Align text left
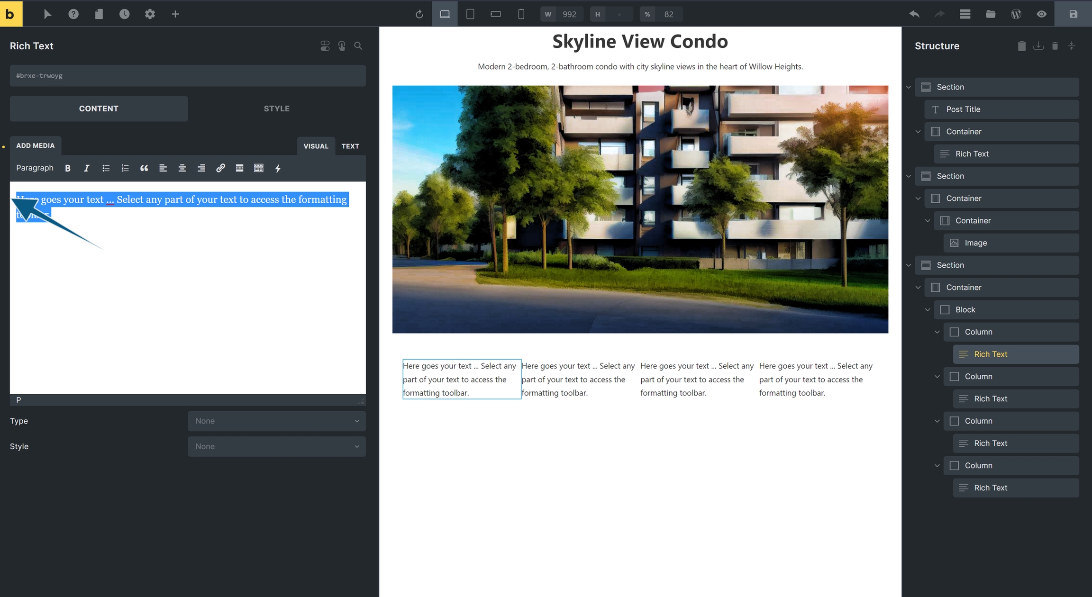Viewport: 1092px width, 597px height. click(163, 168)
